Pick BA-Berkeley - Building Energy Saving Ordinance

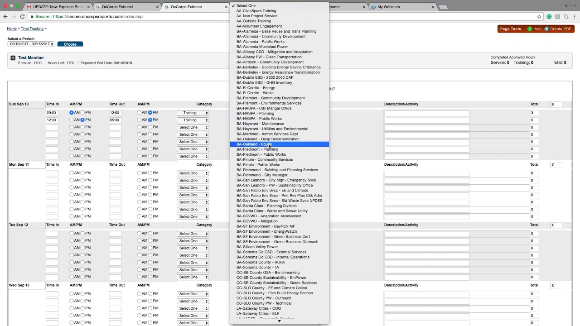point(280,67)
